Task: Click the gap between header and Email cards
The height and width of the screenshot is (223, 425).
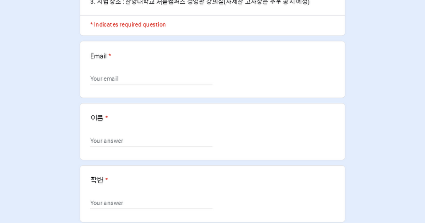Action: 212,38
